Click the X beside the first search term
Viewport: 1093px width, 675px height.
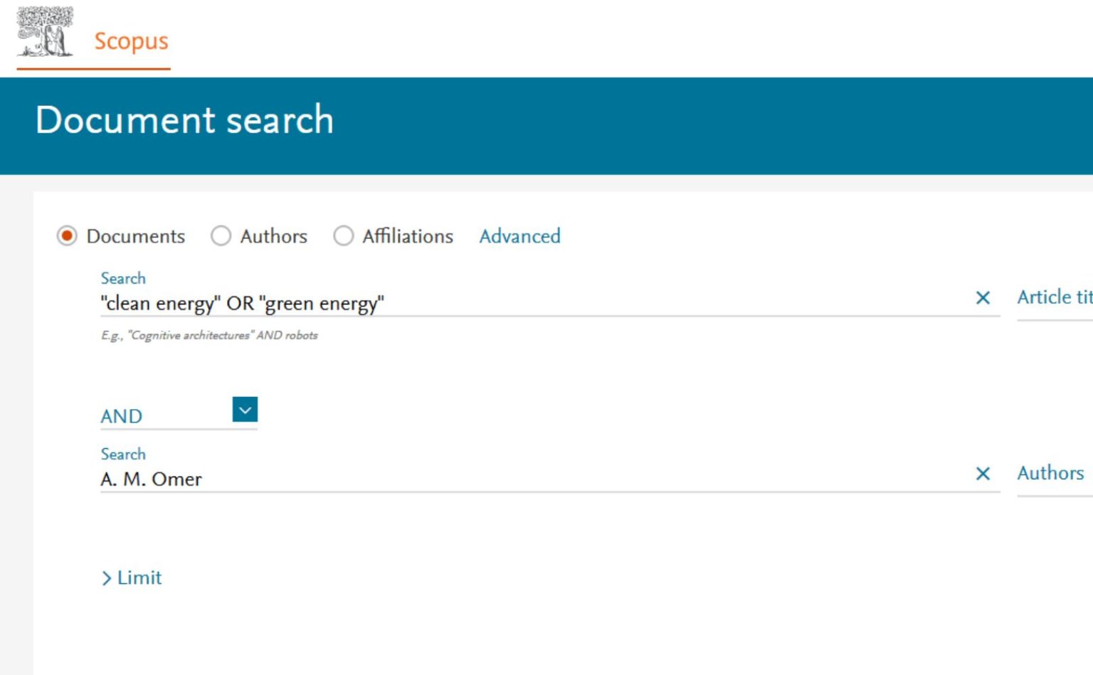tap(984, 298)
